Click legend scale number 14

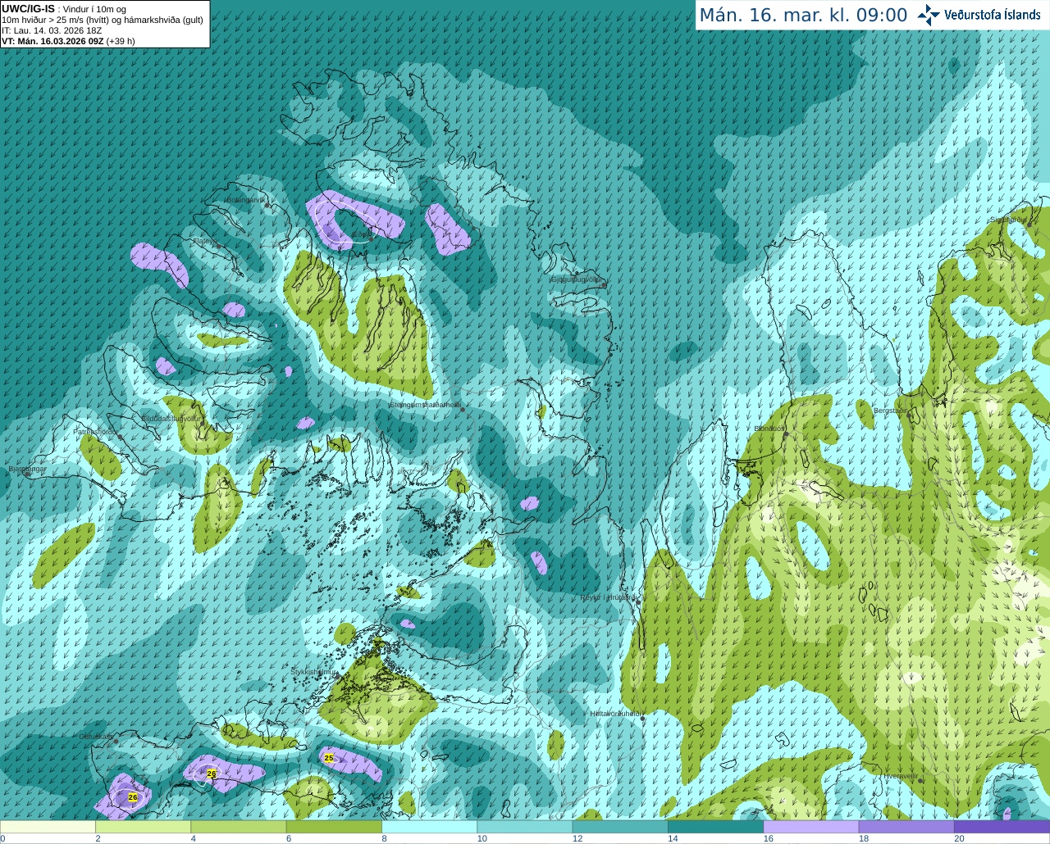click(673, 838)
